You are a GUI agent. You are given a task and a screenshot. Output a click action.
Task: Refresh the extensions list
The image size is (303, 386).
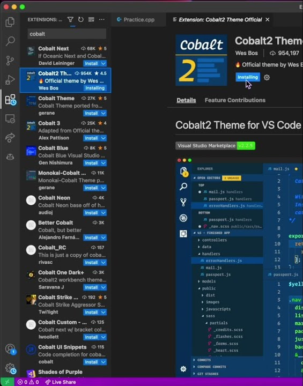(80, 19)
